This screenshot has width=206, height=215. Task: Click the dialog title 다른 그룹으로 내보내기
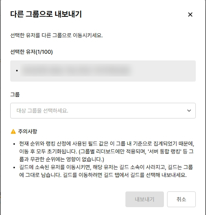tap(46, 14)
